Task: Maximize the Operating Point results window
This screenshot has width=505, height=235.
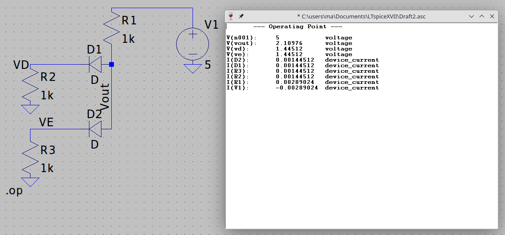Action: point(482,16)
